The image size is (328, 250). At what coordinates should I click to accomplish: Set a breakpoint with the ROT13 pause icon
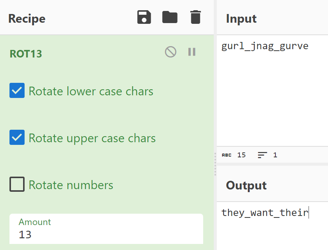pos(192,52)
